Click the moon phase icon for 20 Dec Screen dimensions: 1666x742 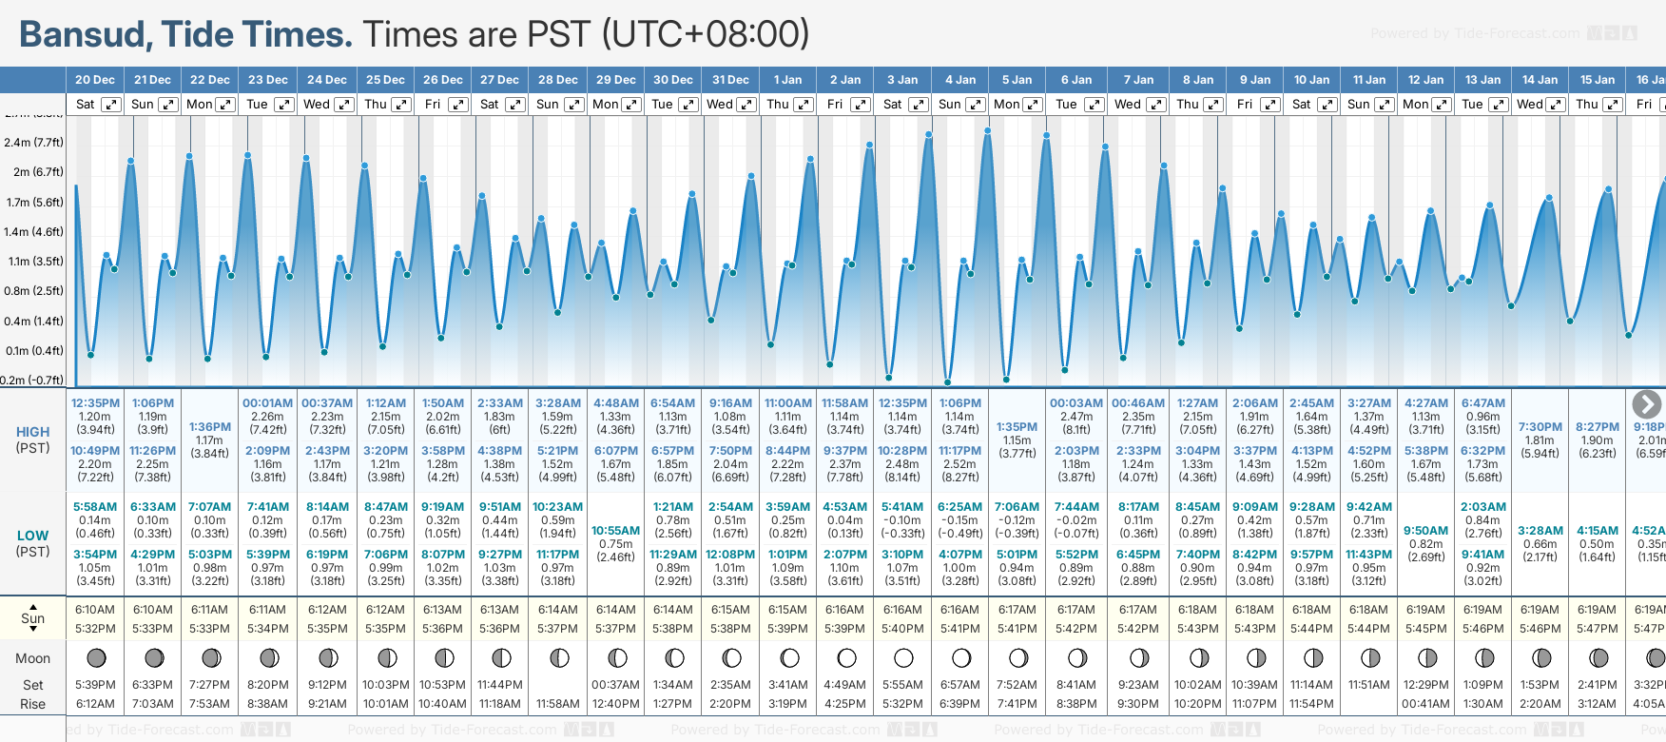(x=96, y=657)
